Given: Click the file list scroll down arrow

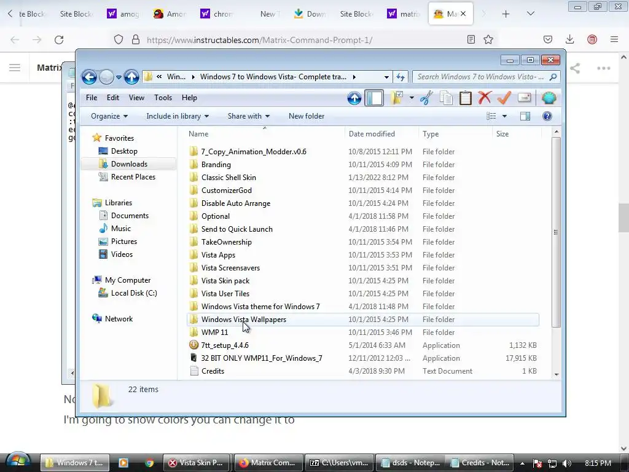Looking at the screenshot, I should (x=557, y=374).
